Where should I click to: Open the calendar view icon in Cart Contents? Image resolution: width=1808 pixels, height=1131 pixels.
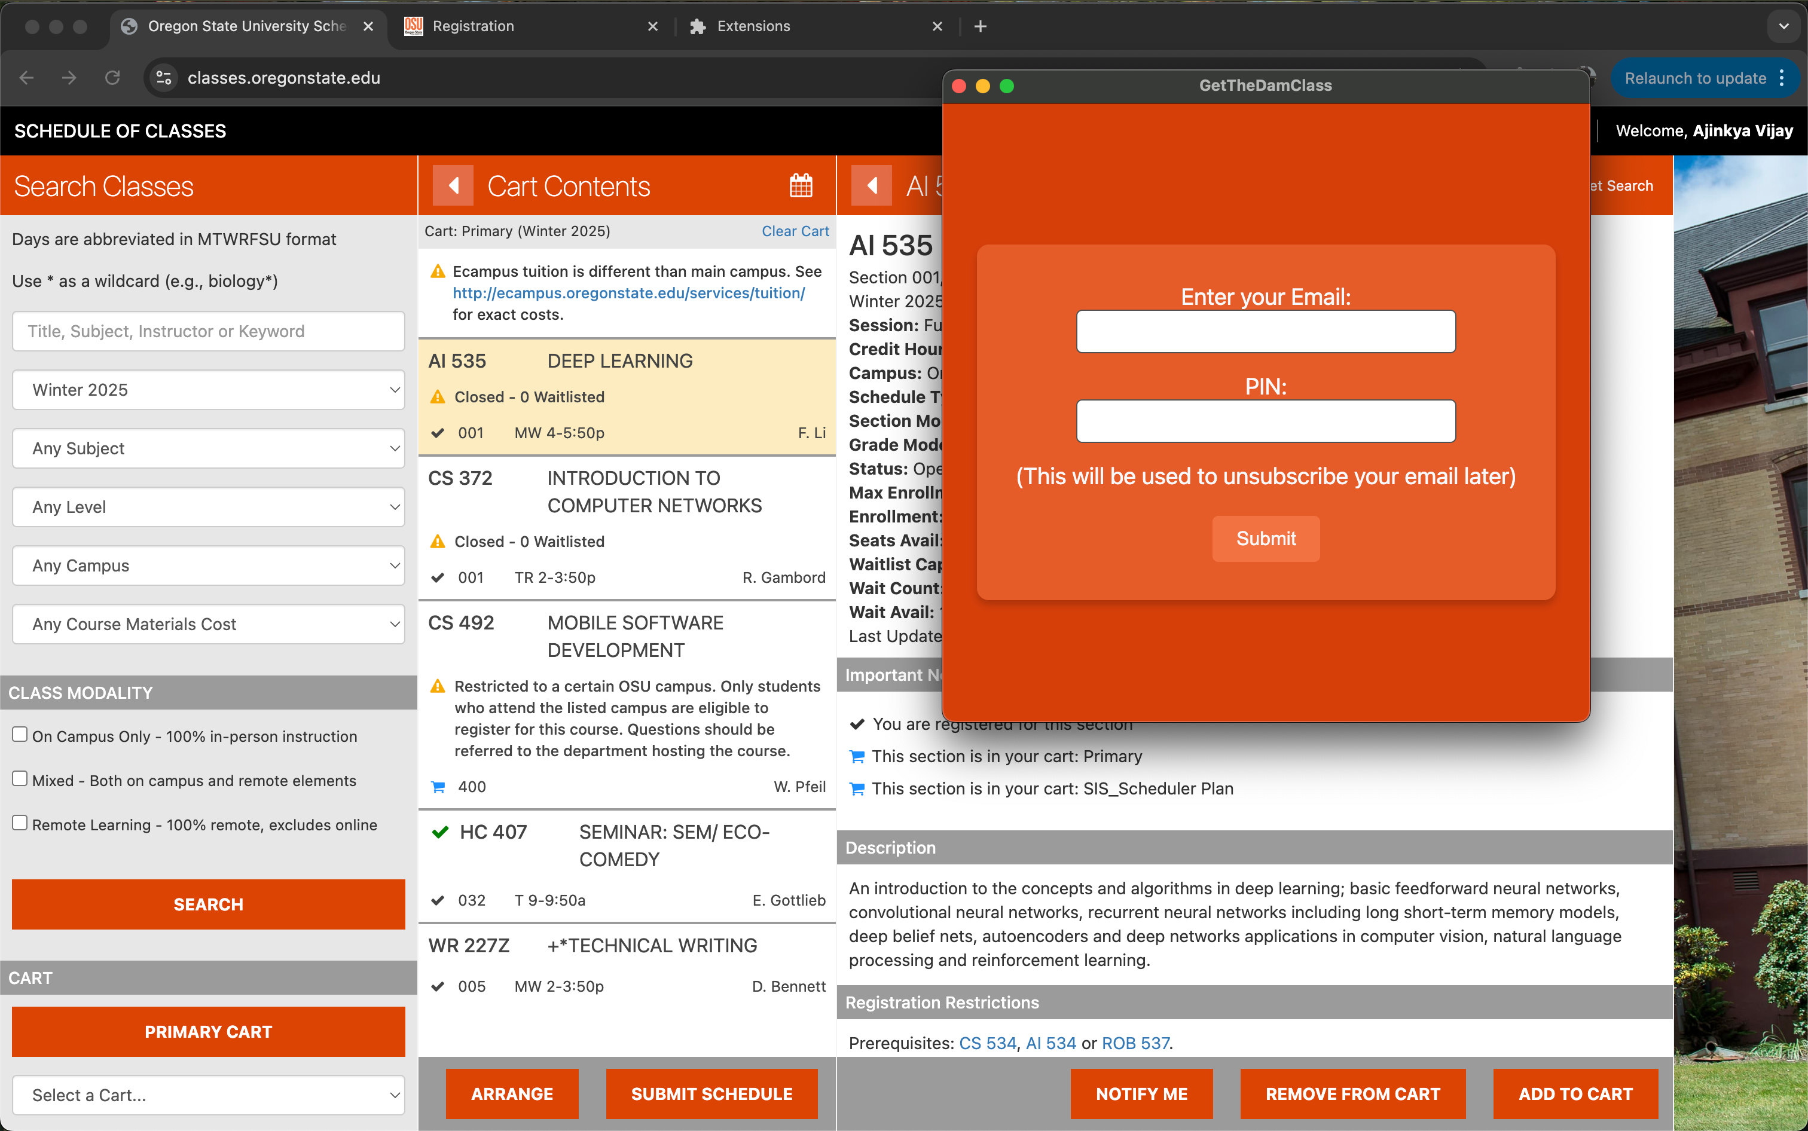point(801,185)
